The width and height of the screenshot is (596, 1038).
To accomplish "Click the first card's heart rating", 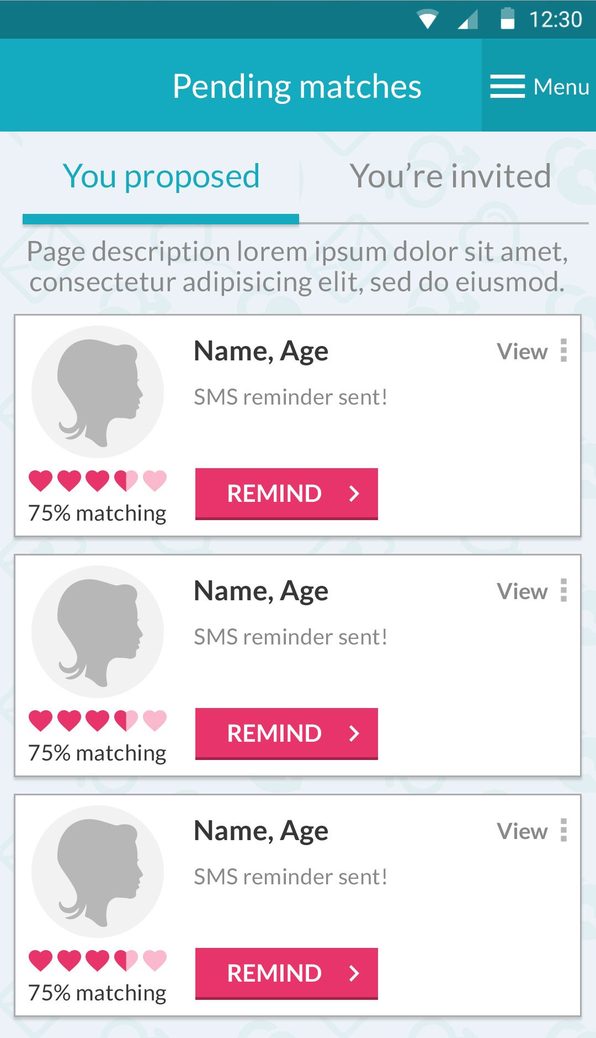I will coord(98,481).
